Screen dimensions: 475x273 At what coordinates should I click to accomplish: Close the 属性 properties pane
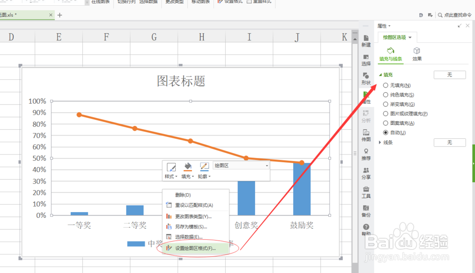(468, 26)
